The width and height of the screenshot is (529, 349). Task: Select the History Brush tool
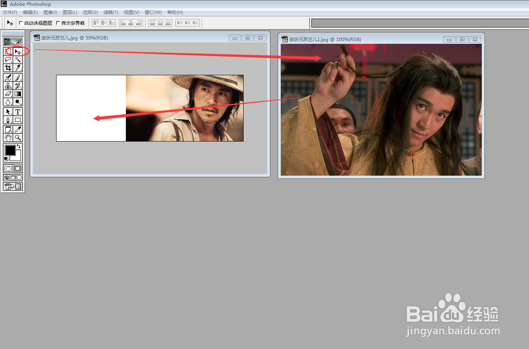coord(18,86)
